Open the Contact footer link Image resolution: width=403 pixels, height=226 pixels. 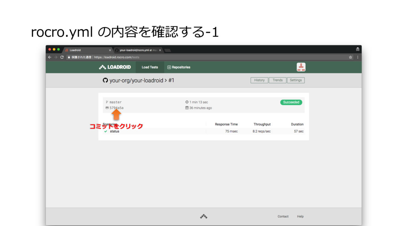(x=283, y=217)
